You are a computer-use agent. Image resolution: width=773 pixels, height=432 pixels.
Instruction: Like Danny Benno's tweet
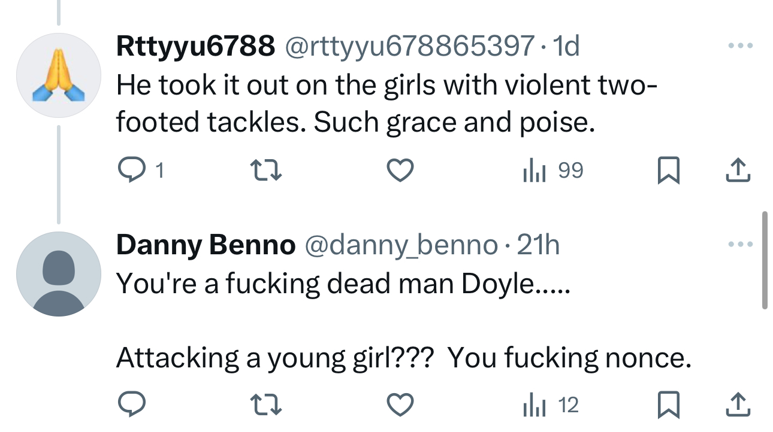point(400,406)
